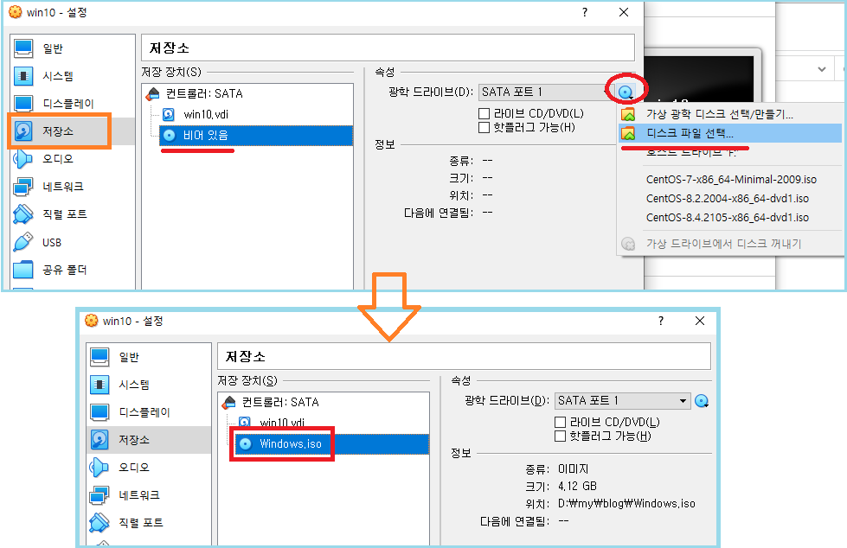Select 저장소 category in the upper dialog
The width and height of the screenshot is (847, 548).
pos(72,131)
